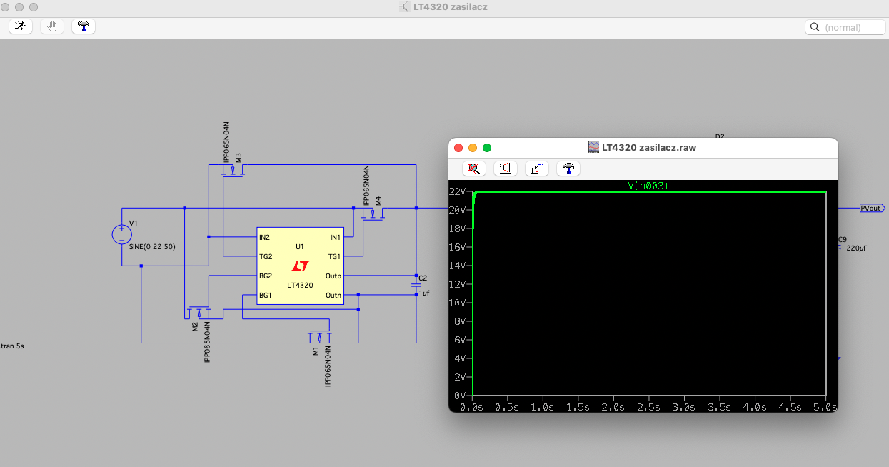This screenshot has width=889, height=467.
Task: Select the V1 voltage source symbol
Action: 121,234
